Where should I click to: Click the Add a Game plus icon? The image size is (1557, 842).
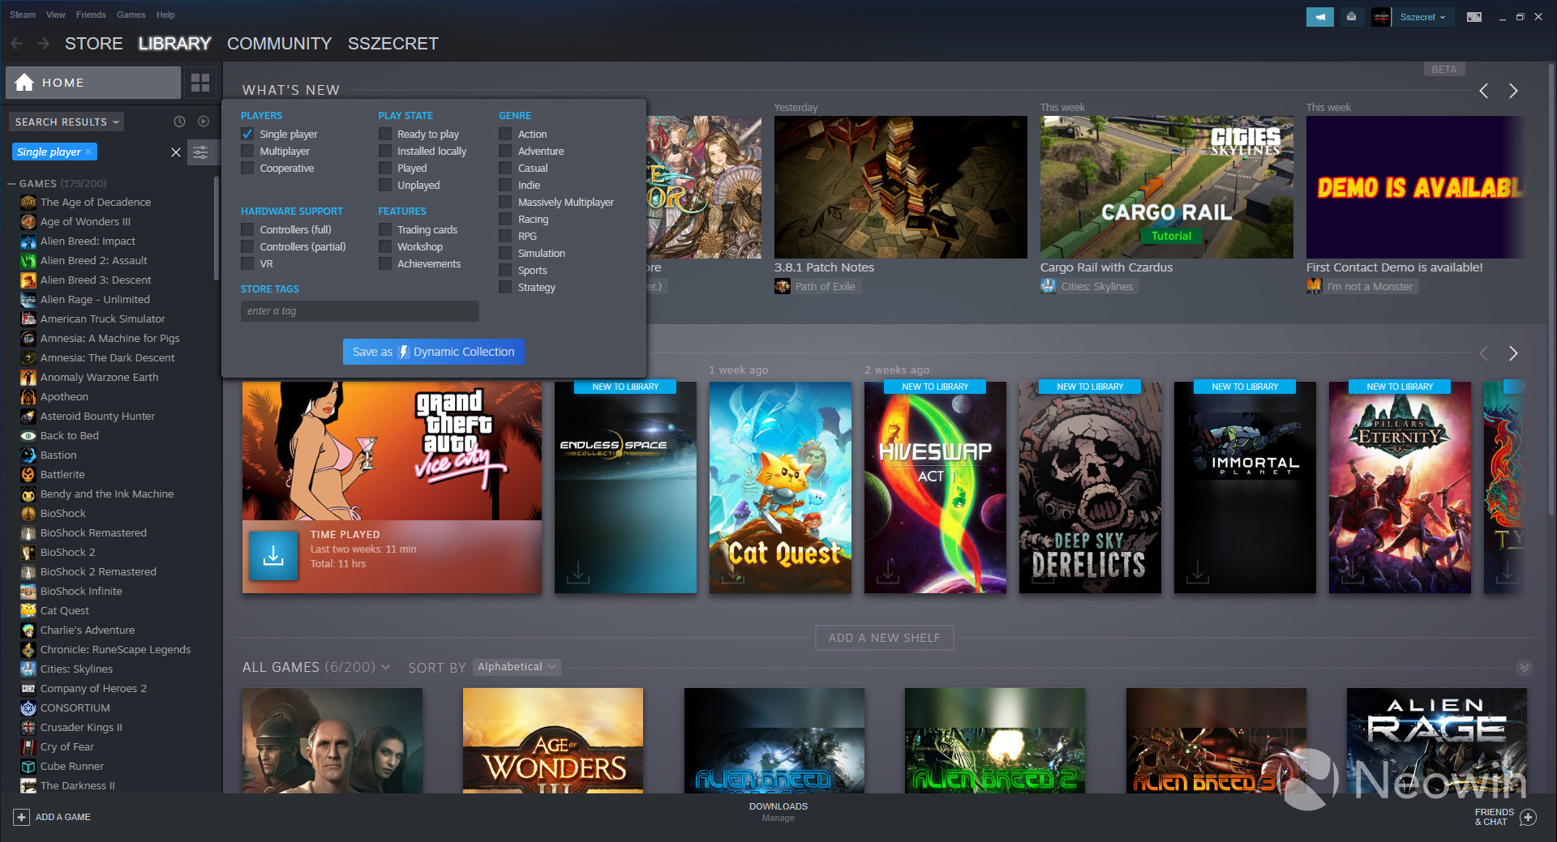pyautogui.click(x=22, y=817)
